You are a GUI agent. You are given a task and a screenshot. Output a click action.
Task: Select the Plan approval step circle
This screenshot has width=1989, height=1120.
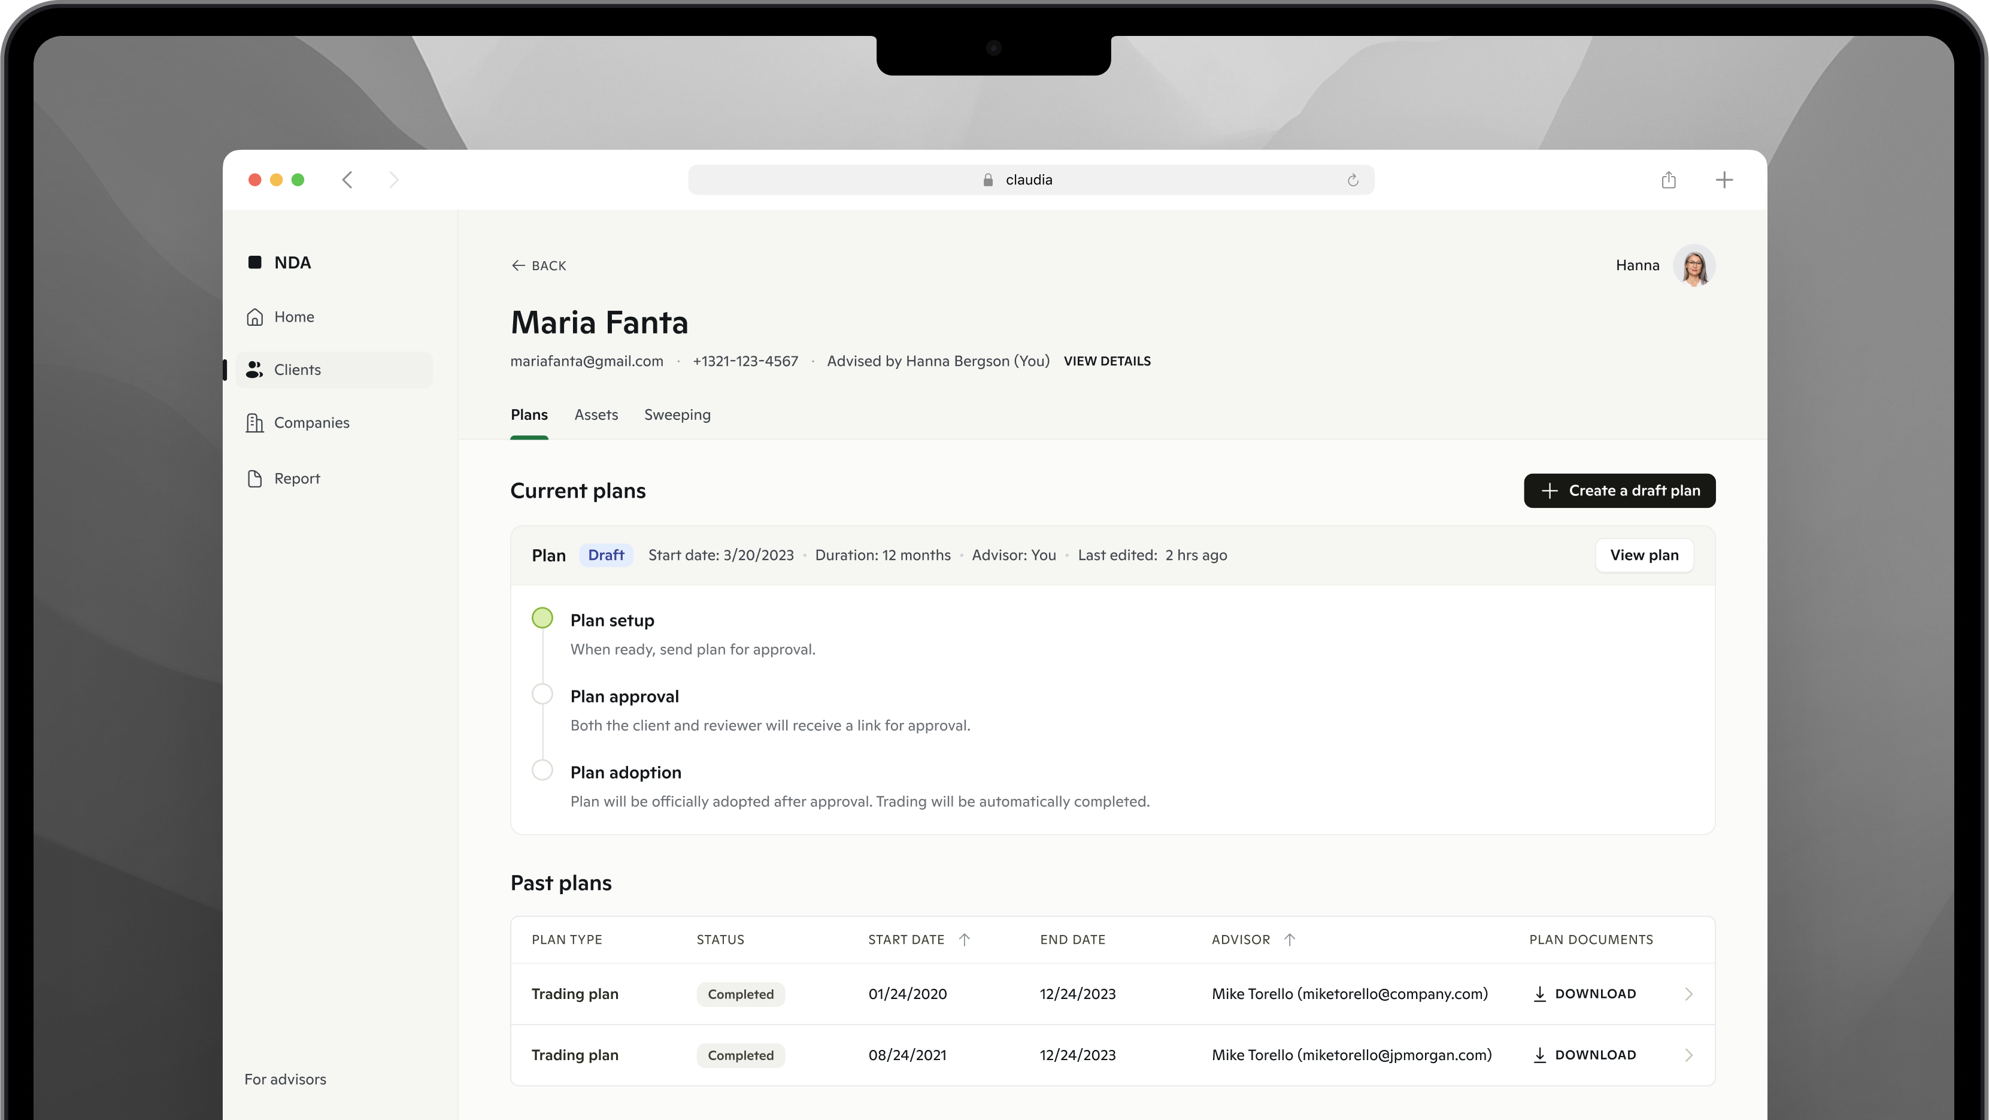point(542,694)
